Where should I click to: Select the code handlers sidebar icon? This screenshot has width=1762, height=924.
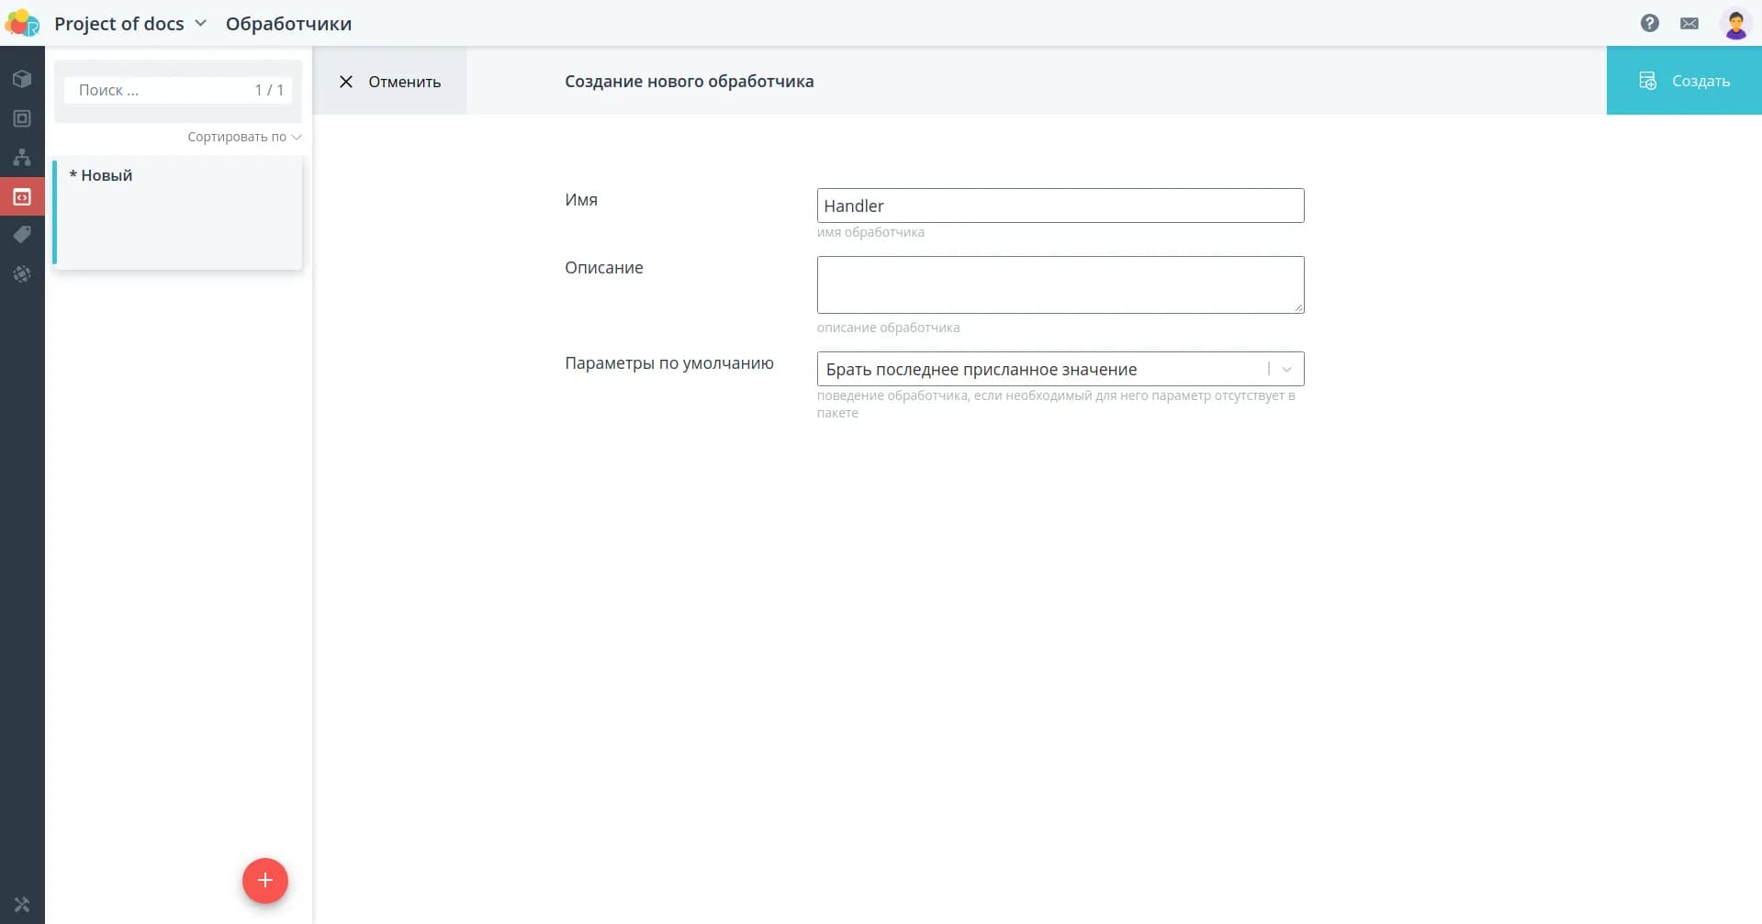pos(22,196)
